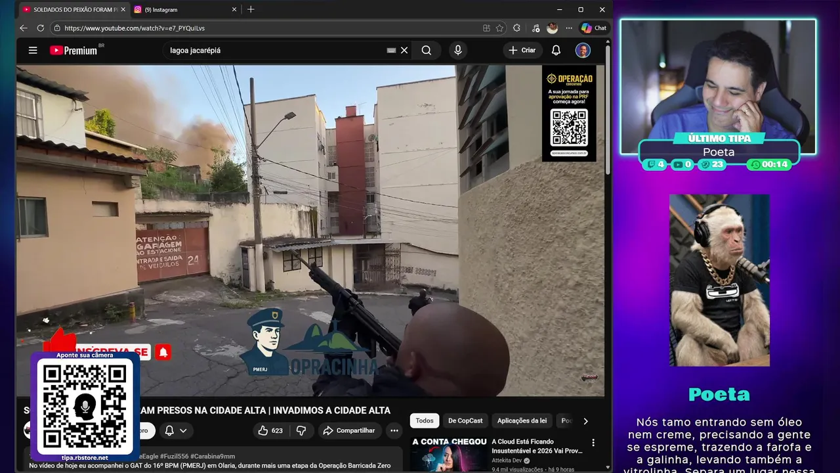This screenshot has width=840, height=473.
Task: Open the Copilot Chat button
Action: pos(594,28)
